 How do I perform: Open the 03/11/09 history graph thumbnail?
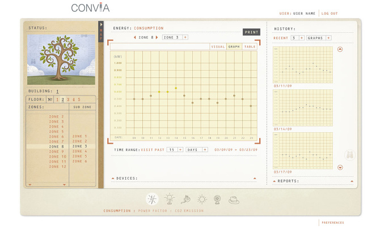pyautogui.click(x=303, y=65)
